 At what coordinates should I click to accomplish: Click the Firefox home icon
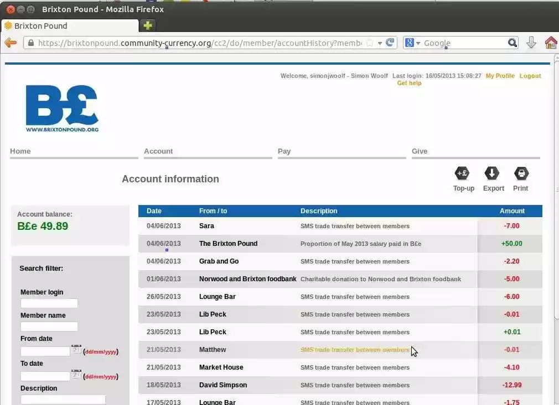pyautogui.click(x=551, y=43)
